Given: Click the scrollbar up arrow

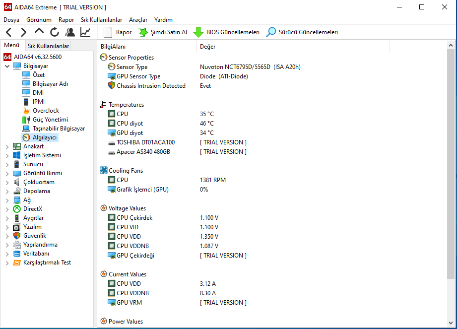Looking at the screenshot, I should click(x=451, y=45).
